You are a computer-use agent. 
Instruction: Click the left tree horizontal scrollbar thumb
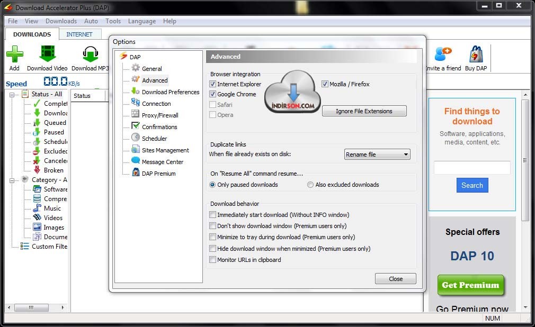(x=31, y=307)
